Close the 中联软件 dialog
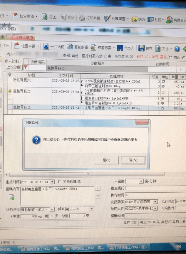Viewport: 186px width, 254px height. click(x=142, y=122)
